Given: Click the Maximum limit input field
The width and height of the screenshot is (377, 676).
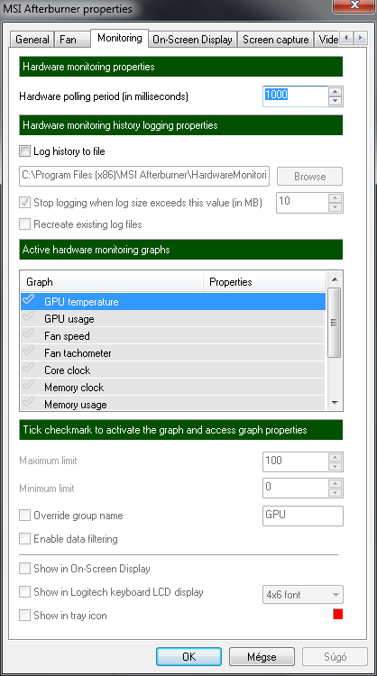Looking at the screenshot, I should pyautogui.click(x=296, y=462).
